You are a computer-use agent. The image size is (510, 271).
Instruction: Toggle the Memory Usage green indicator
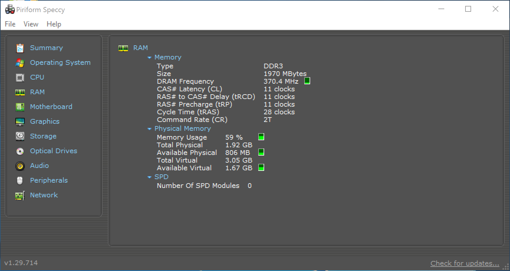tap(261, 137)
